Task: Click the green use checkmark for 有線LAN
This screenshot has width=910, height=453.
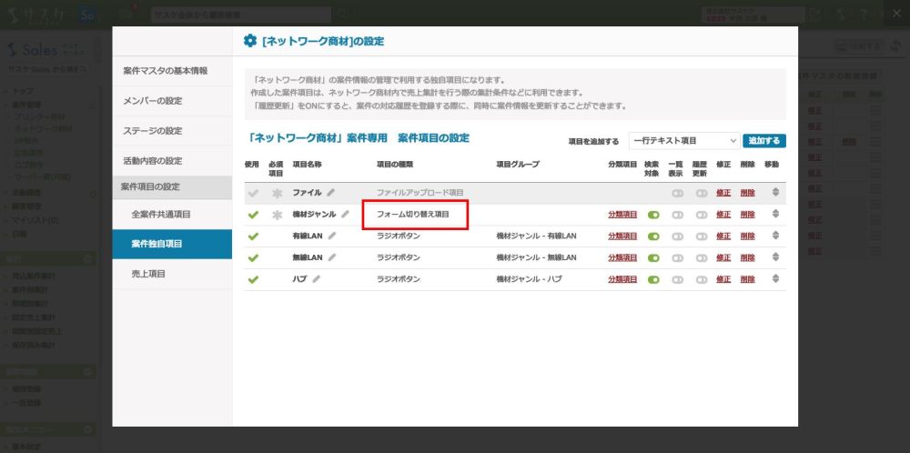Action: [x=253, y=236]
